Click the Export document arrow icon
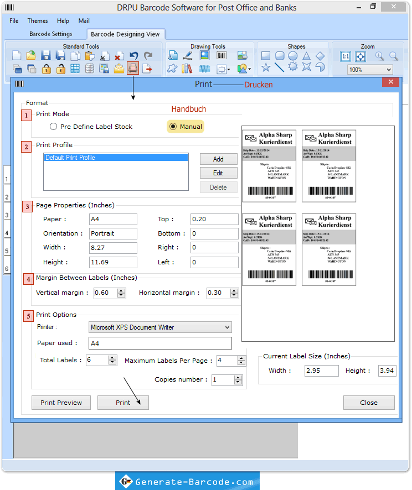Screen dimensions: 412x490 (147, 69)
